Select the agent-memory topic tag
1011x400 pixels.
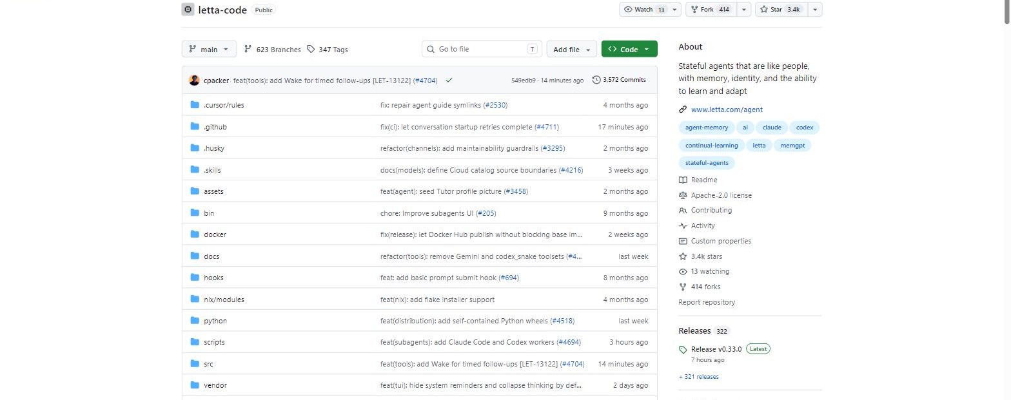707,128
